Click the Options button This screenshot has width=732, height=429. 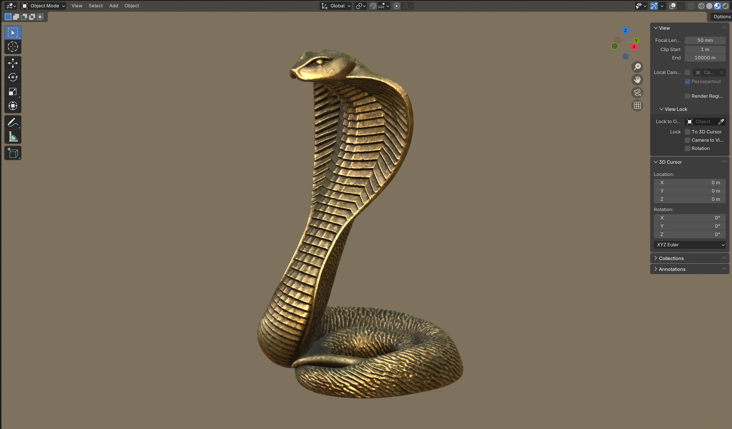[x=721, y=17]
